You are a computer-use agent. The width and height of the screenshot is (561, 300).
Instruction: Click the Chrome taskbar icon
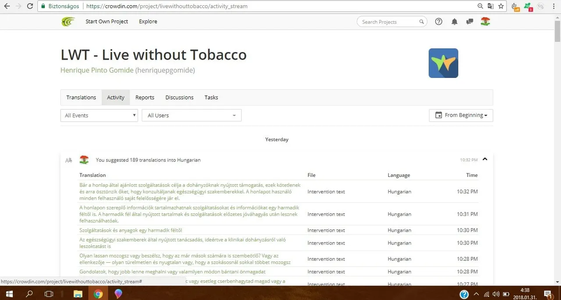98,293
